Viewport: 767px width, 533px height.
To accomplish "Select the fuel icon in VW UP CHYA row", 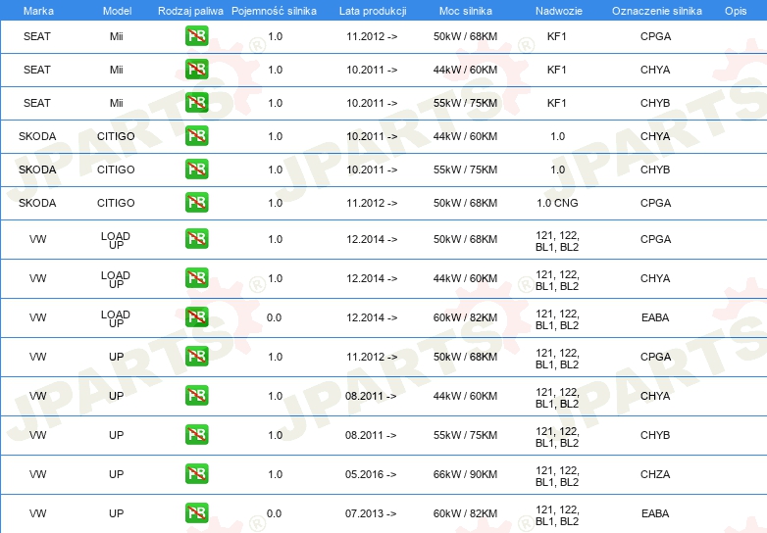I will tap(196, 395).
